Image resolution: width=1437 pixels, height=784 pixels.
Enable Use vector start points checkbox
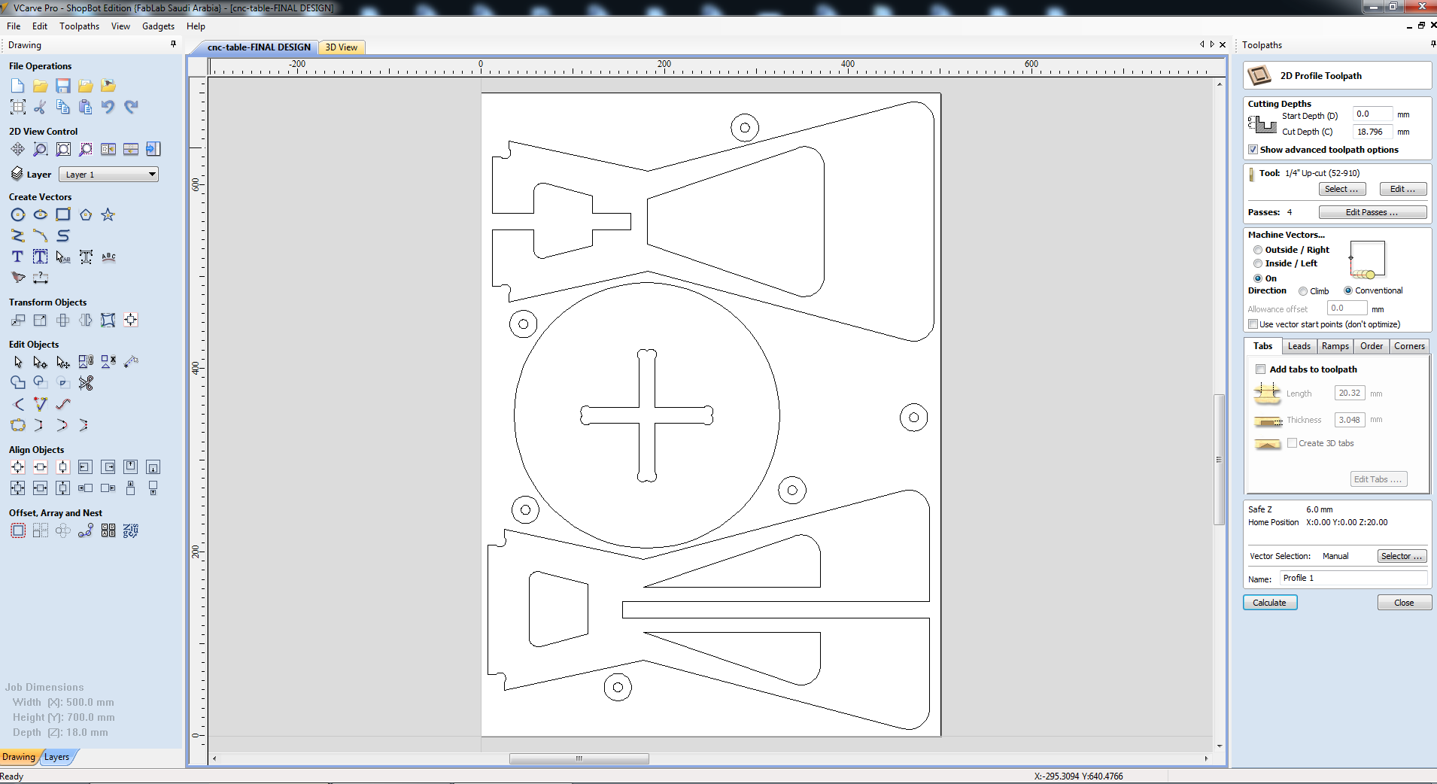[1253, 324]
